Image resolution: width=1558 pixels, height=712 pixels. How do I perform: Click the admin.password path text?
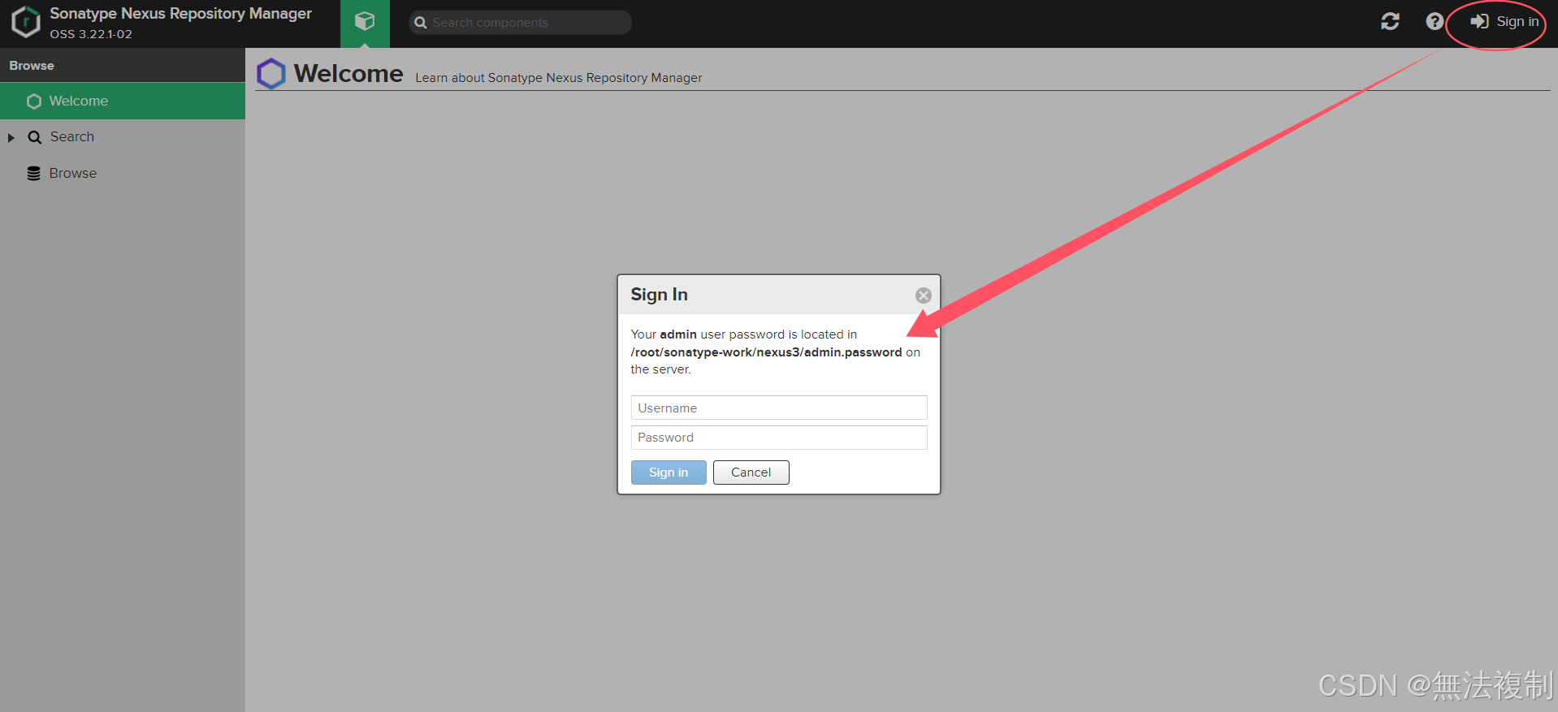point(766,352)
